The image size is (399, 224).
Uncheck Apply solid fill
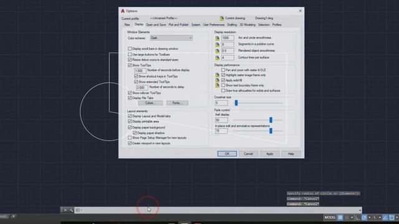[x=223, y=80]
